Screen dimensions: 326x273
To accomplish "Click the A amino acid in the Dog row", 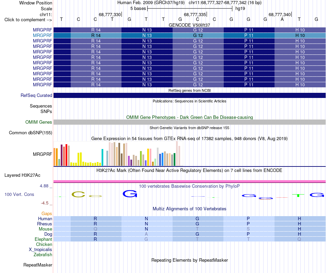I will [147, 234].
